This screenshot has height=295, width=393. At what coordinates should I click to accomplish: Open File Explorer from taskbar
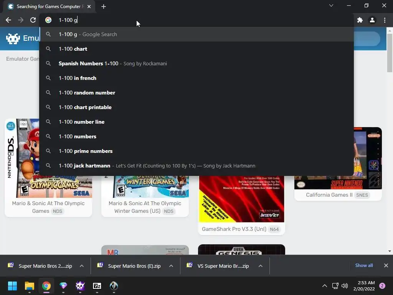pos(29,286)
